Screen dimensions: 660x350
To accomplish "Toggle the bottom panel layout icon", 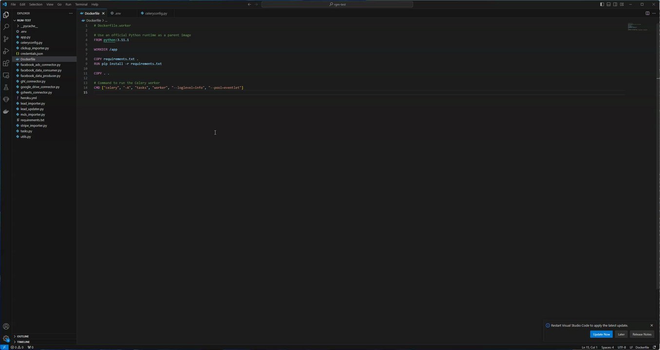I will pos(608,4).
